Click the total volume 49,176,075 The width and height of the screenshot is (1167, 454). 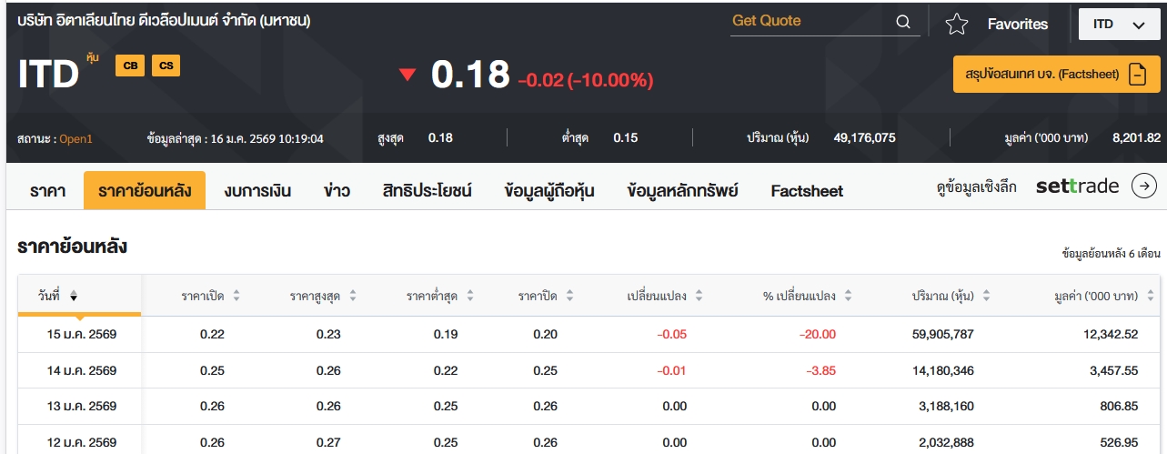click(x=865, y=138)
